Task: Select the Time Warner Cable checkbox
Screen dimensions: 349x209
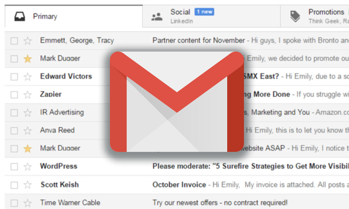Action: [x=14, y=203]
